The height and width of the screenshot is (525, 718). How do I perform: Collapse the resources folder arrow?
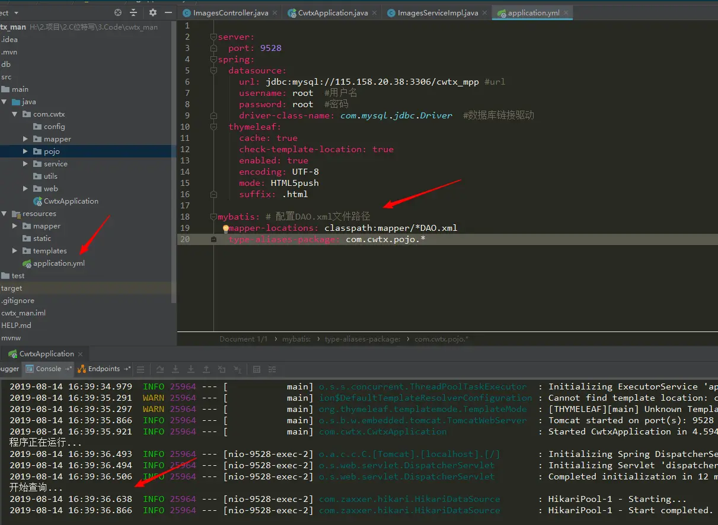4,214
